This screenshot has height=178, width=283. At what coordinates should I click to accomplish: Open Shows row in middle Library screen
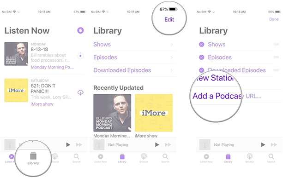pos(135,45)
